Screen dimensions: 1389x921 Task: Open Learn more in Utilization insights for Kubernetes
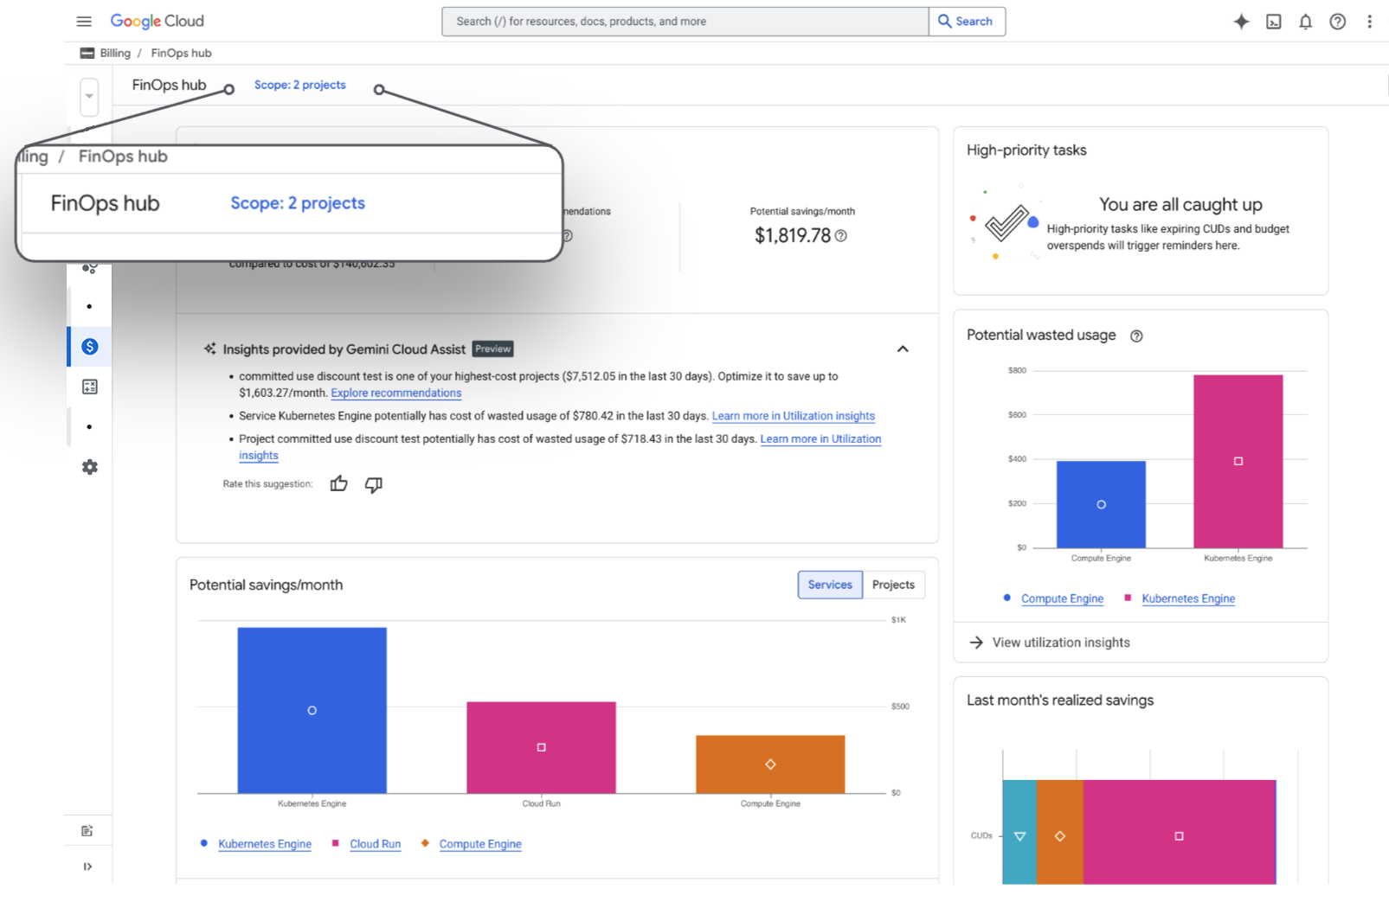click(x=794, y=417)
